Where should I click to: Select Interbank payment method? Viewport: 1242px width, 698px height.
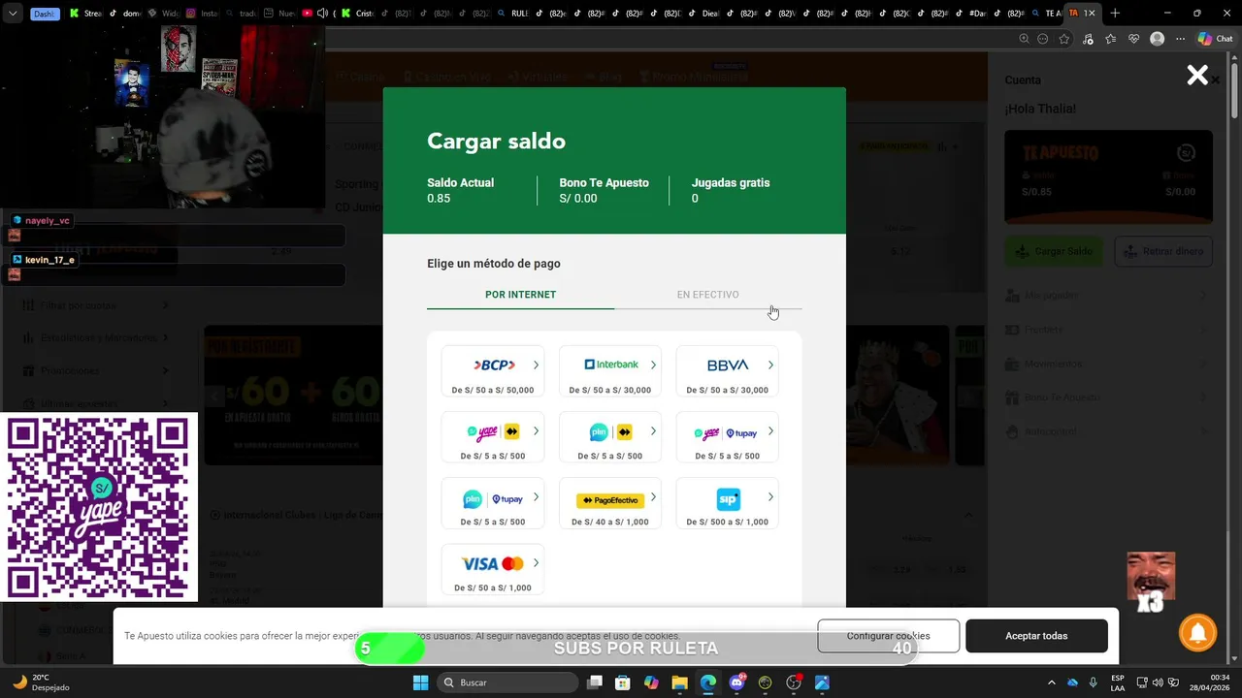610,371
